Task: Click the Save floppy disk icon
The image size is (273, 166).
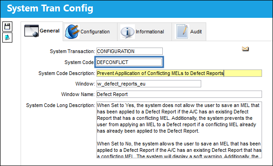Action: pos(7,27)
